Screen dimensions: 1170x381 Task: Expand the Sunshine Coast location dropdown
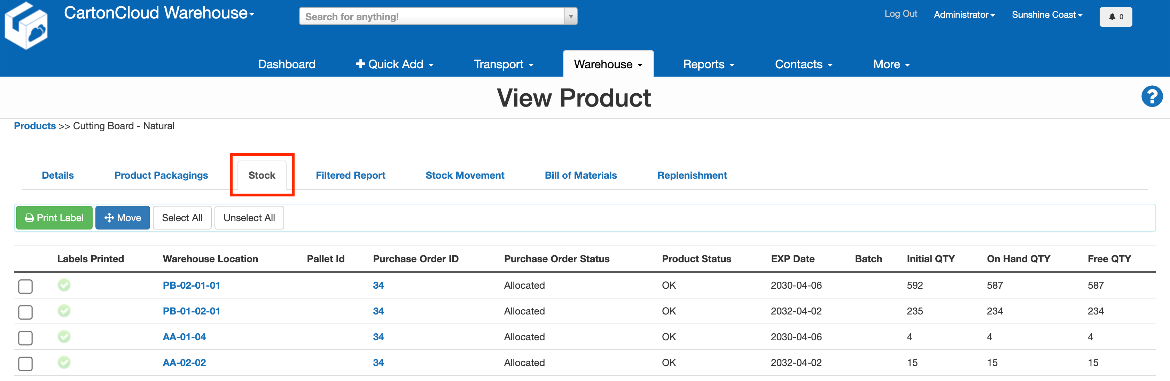pyautogui.click(x=1046, y=15)
